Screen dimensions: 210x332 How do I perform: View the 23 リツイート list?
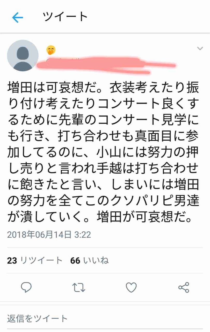pyautogui.click(x=35, y=260)
